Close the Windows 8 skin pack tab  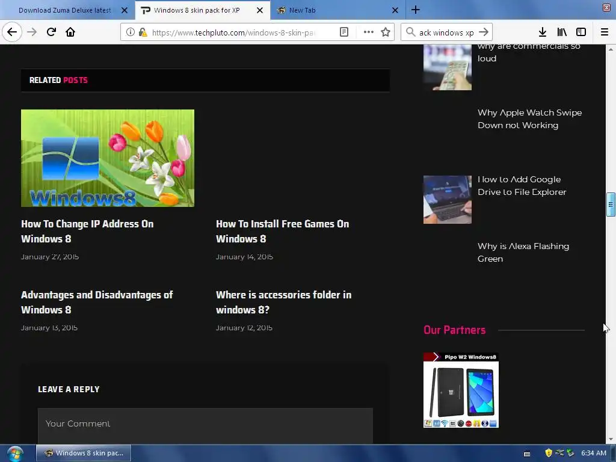(x=260, y=10)
